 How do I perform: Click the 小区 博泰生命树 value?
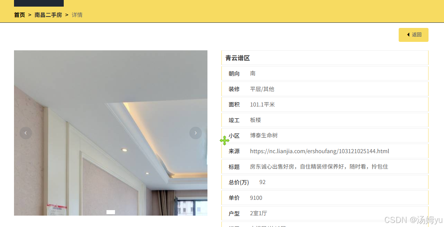[x=264, y=136]
